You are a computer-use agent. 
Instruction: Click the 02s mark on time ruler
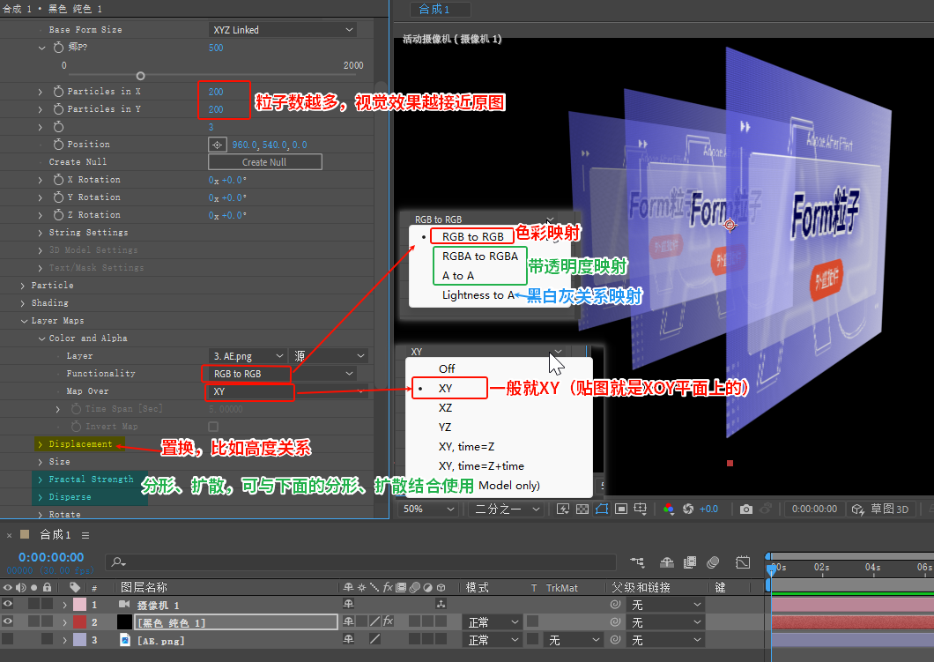point(822,568)
